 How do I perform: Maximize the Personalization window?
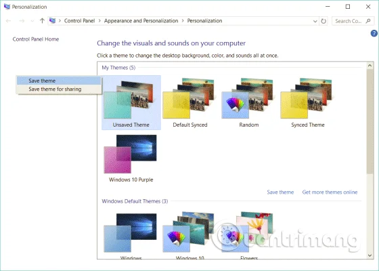348,7
